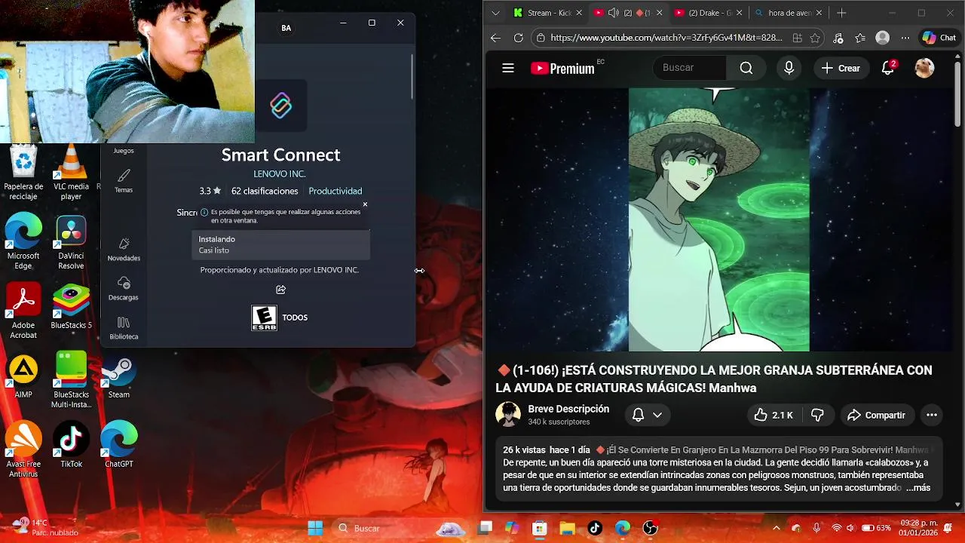Open TikTok from the taskbar

click(x=595, y=528)
